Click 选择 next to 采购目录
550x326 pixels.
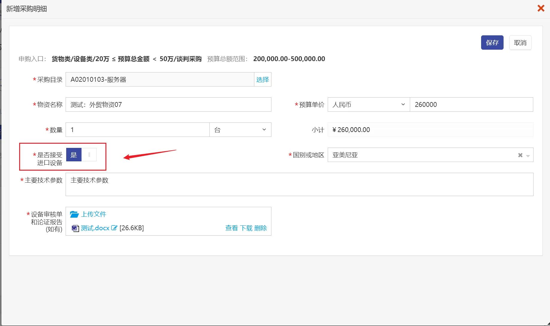[262, 79]
